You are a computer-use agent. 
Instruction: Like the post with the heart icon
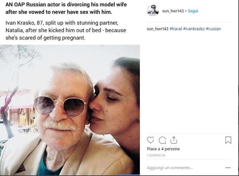pos(150,140)
